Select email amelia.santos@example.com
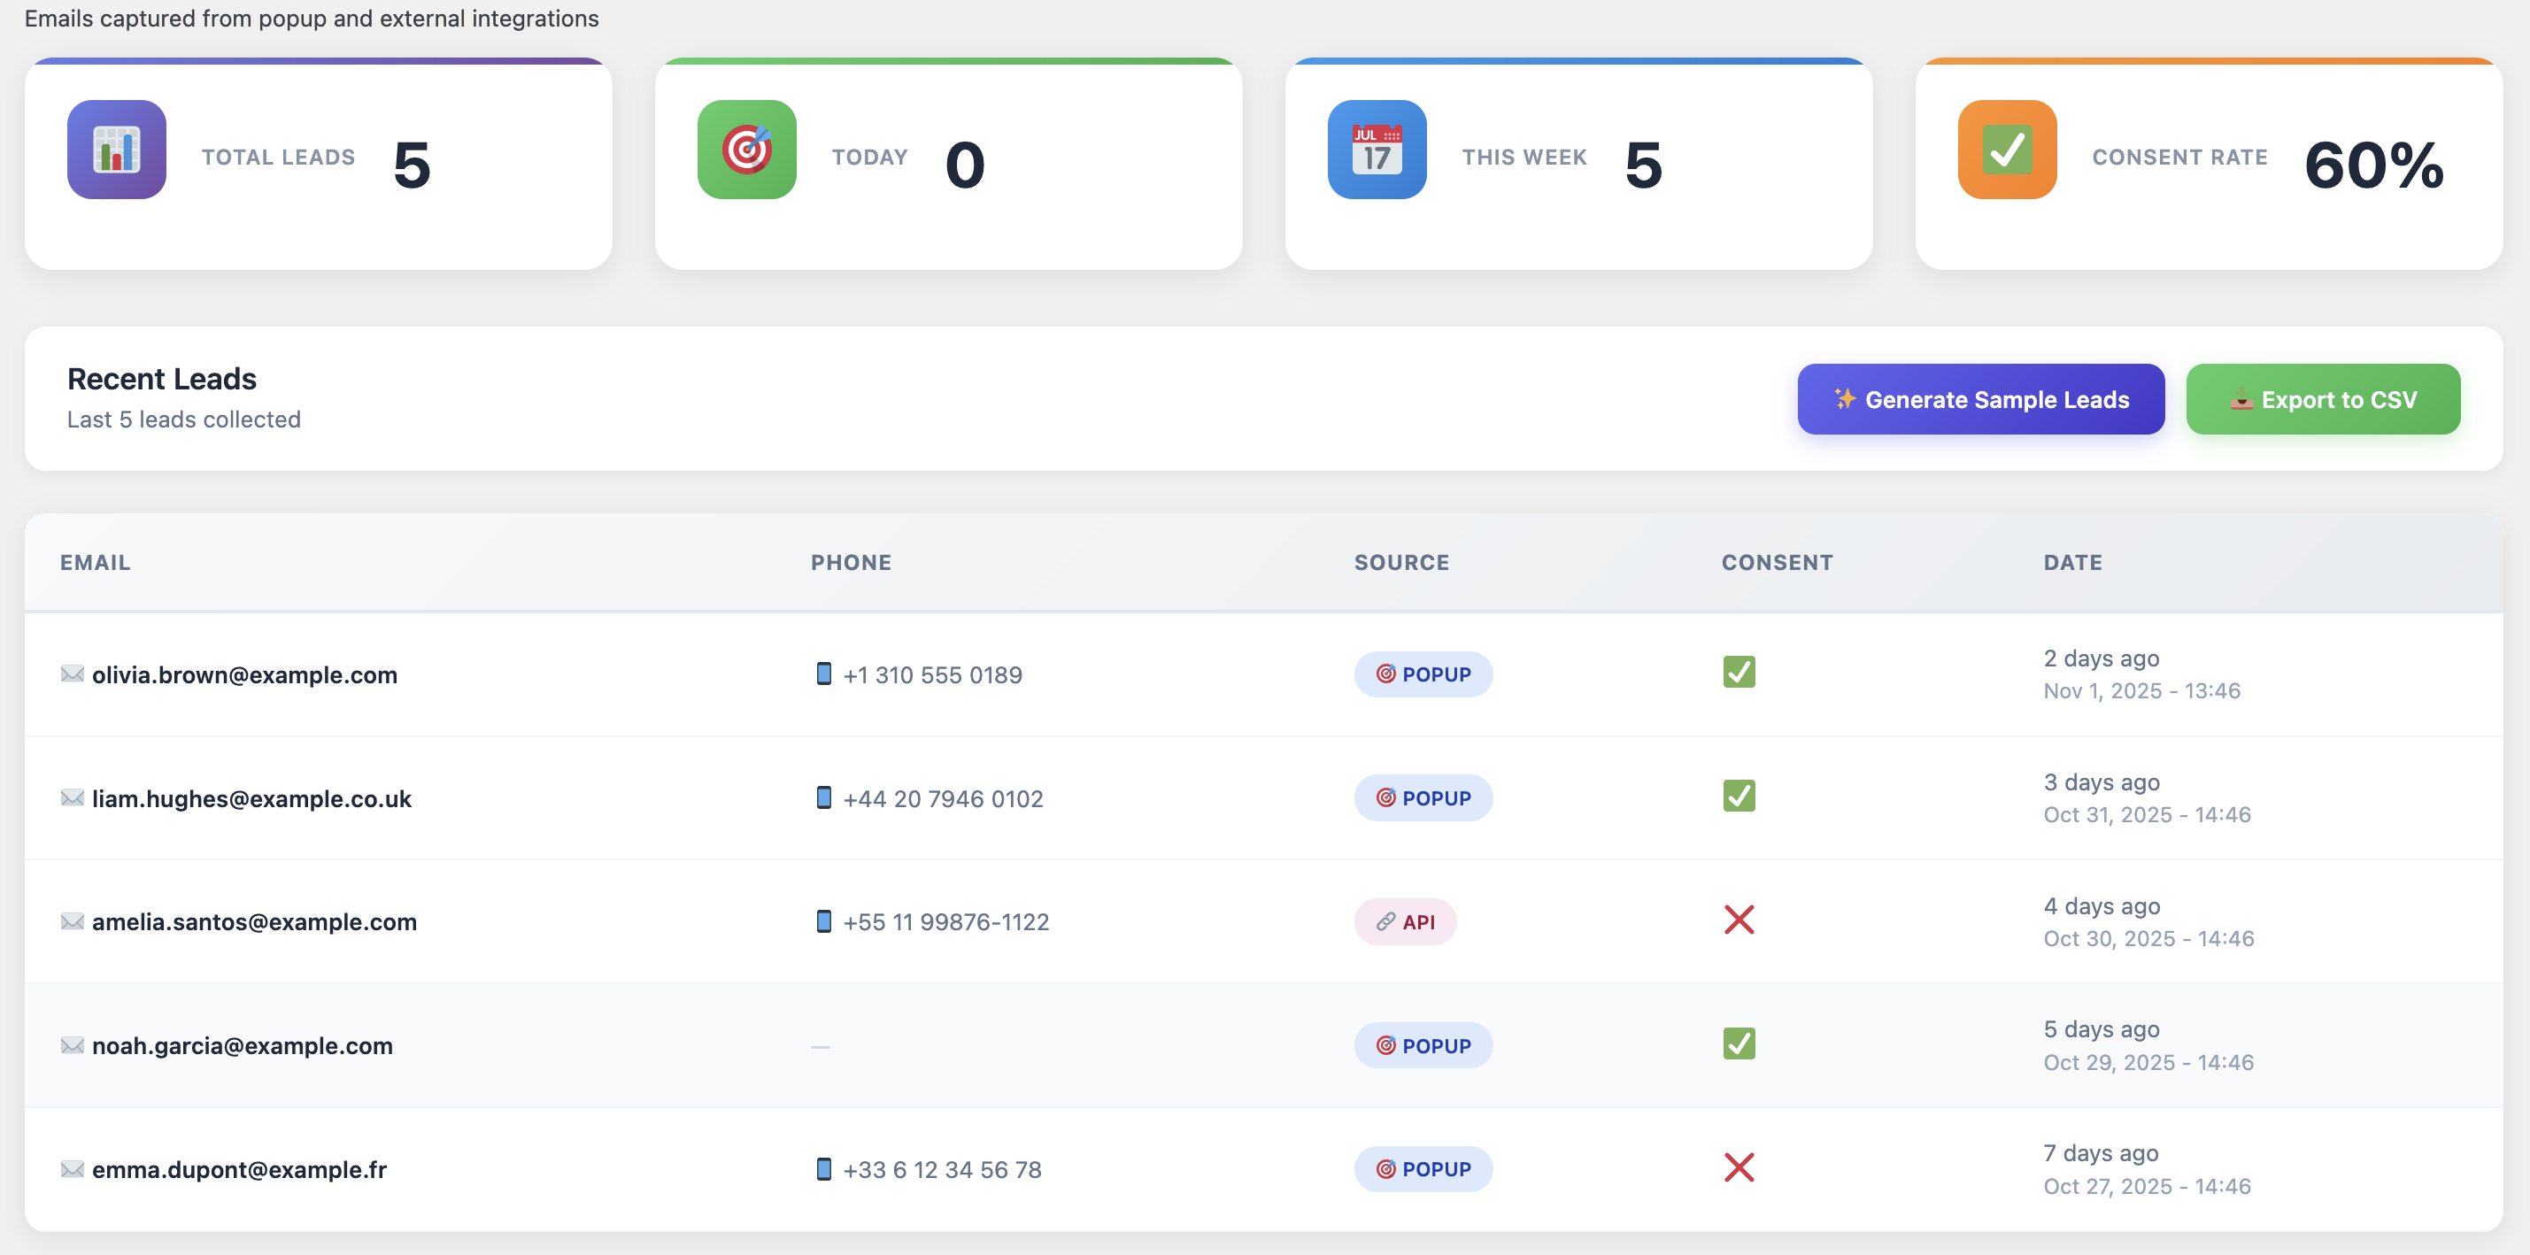This screenshot has height=1255, width=2530. [254, 922]
